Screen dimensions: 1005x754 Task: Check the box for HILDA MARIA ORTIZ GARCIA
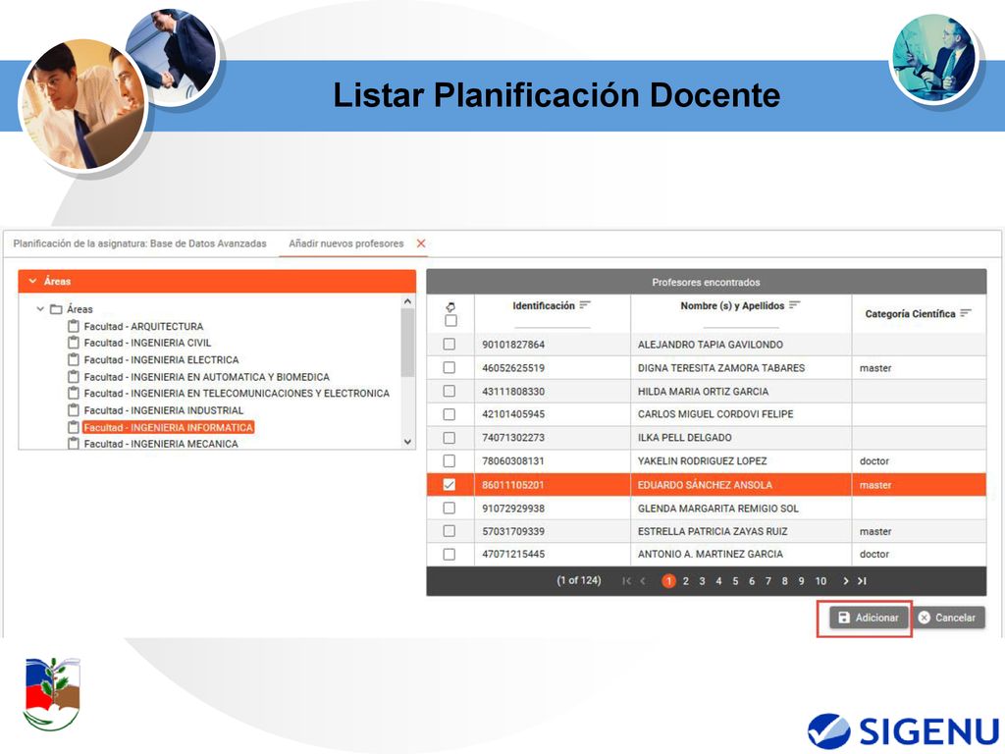pos(450,391)
